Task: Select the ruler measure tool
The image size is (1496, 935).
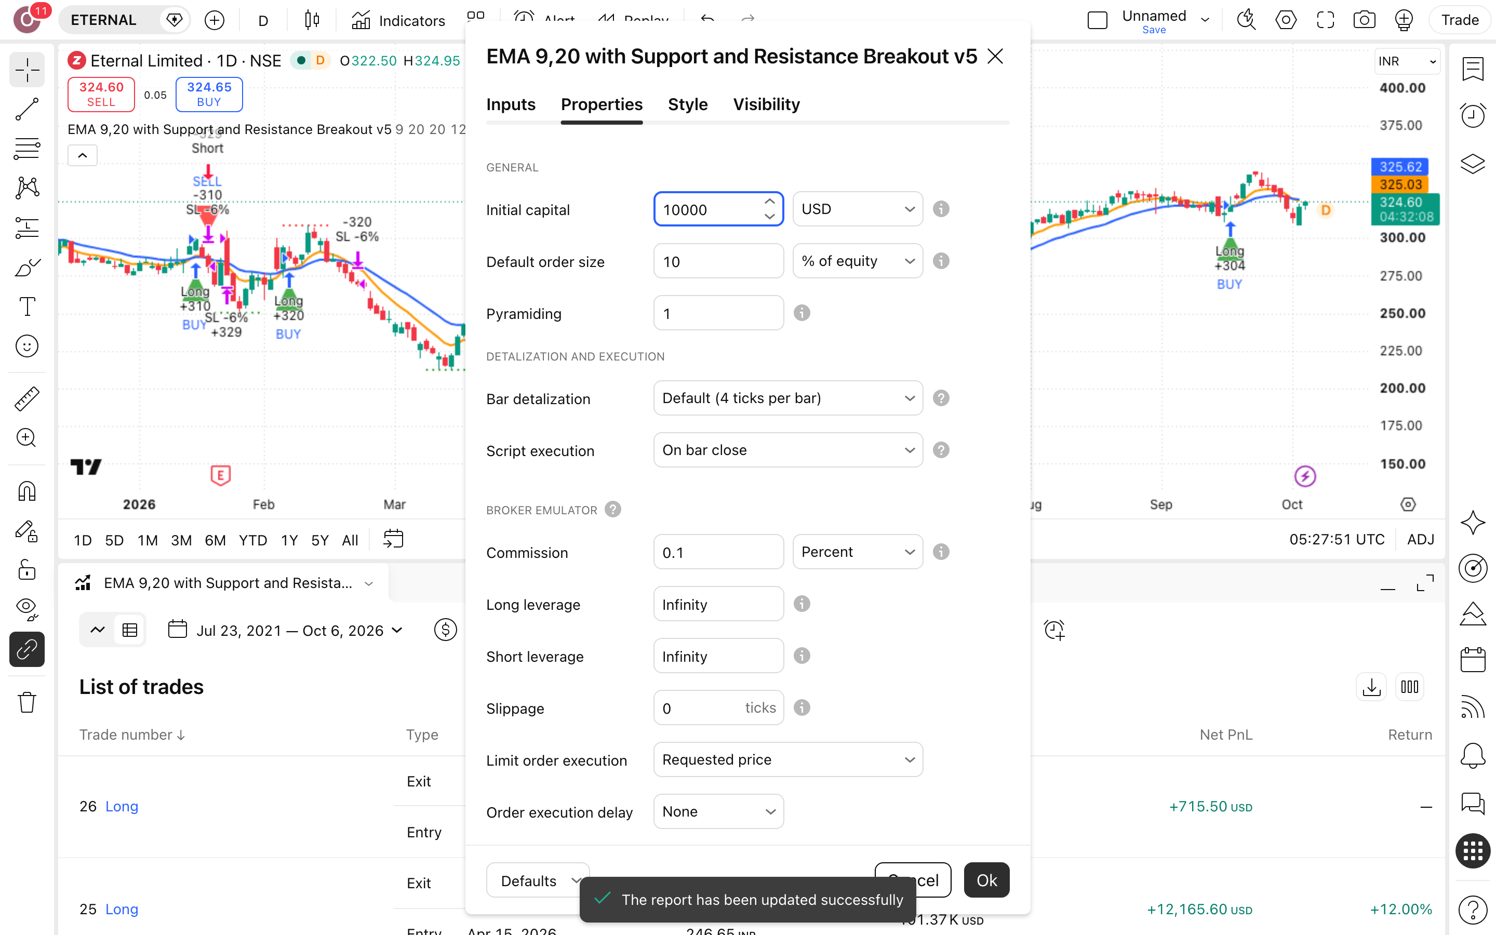Action: click(x=26, y=399)
